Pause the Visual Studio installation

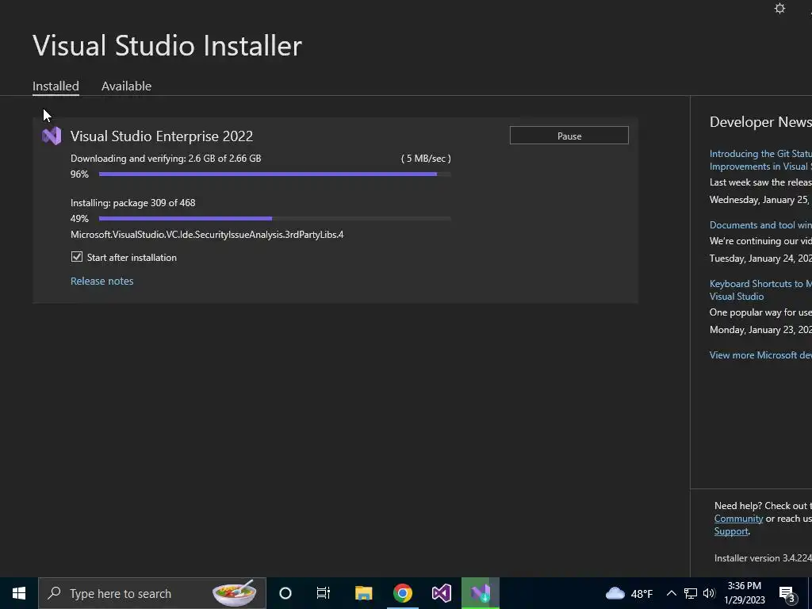click(x=569, y=136)
